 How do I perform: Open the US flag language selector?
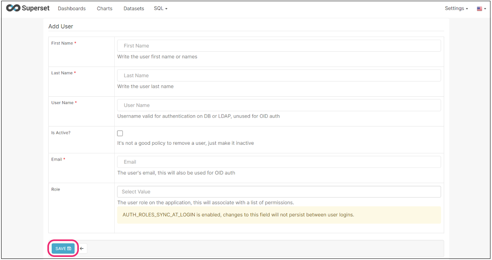(482, 9)
